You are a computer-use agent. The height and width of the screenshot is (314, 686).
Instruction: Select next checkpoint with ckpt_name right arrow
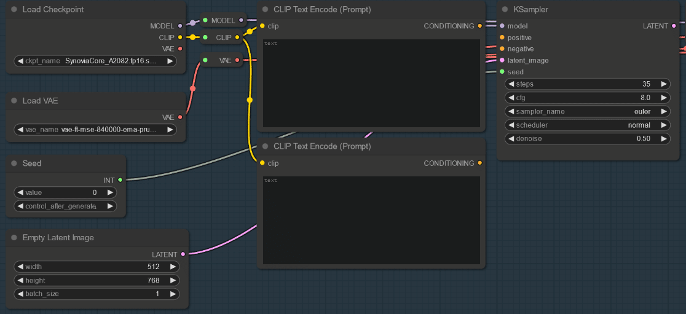click(170, 61)
